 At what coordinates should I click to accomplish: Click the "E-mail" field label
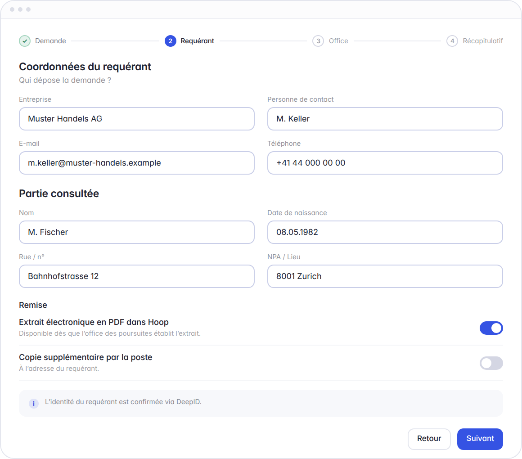pos(29,144)
